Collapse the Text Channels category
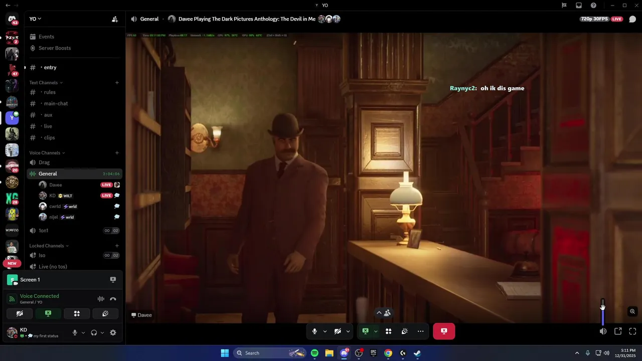 click(x=46, y=82)
